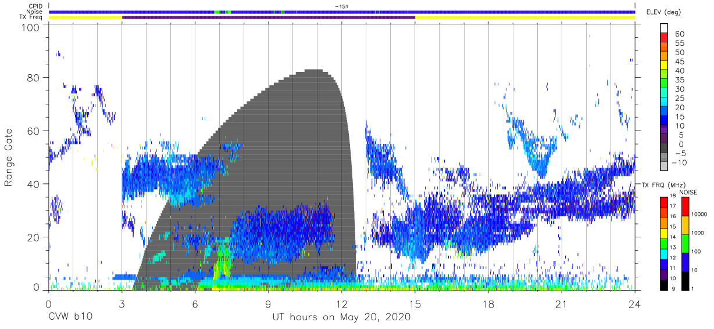Click the 40 tick label on y-axis

[34, 184]
